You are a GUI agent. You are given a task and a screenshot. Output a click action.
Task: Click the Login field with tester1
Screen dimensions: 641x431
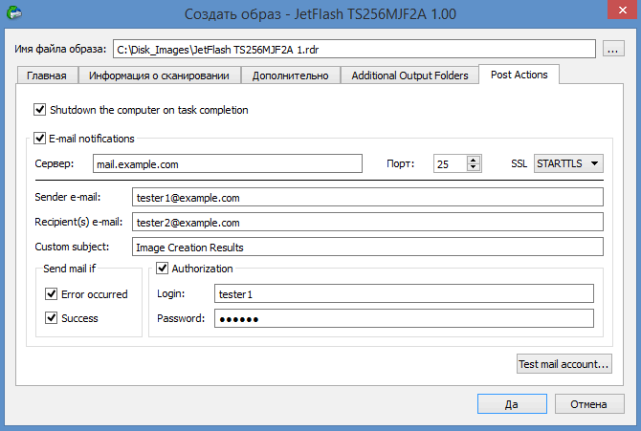[x=404, y=293]
